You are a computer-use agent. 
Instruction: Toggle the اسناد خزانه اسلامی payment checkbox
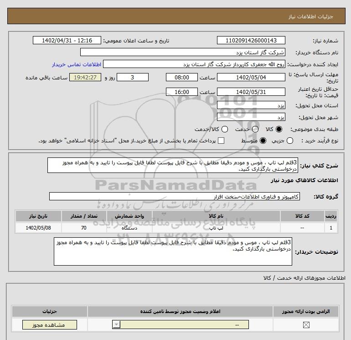221,141
